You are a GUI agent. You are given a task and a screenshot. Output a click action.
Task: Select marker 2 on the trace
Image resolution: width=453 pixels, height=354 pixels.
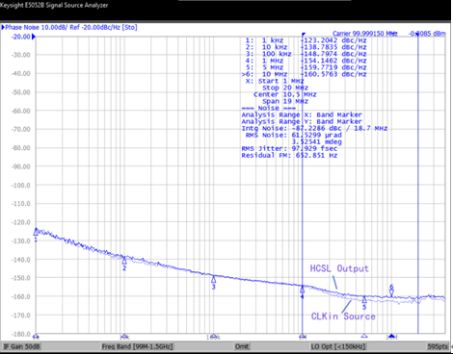pos(124,261)
